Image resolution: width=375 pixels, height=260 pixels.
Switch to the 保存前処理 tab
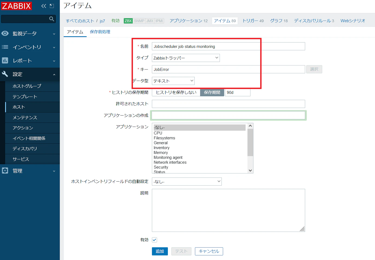point(100,32)
